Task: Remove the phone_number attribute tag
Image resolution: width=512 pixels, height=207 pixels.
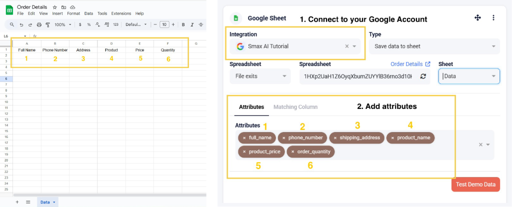Action: (284, 138)
